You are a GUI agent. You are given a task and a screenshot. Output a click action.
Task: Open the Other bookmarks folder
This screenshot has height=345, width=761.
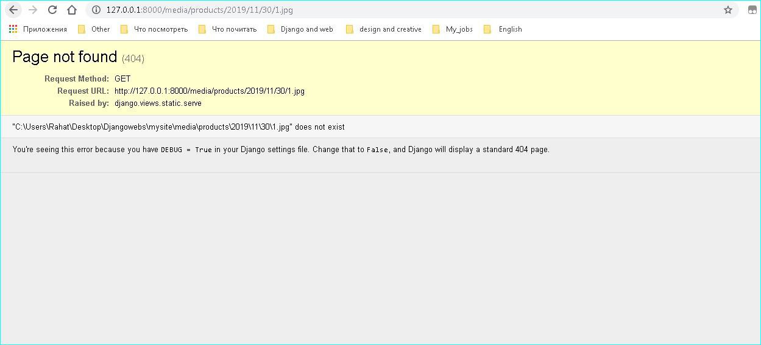[x=94, y=29]
